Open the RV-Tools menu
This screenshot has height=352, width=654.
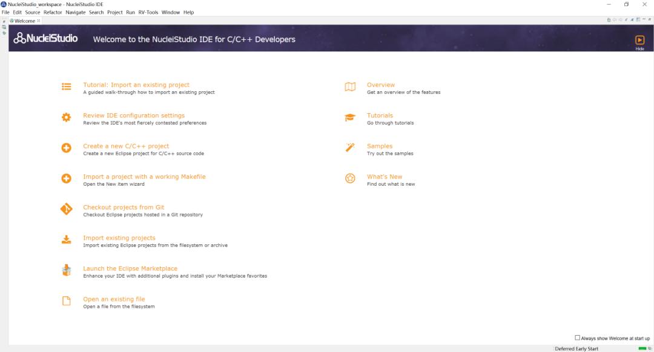148,13
